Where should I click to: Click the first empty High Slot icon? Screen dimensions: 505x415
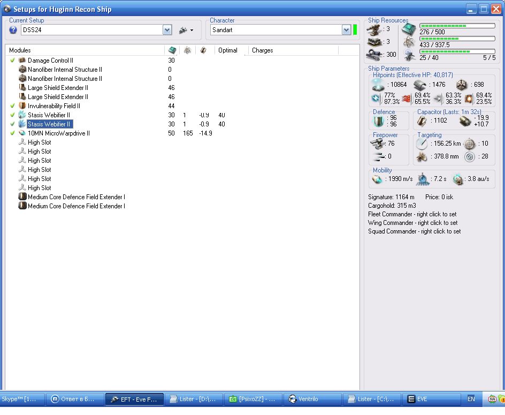coord(22,142)
